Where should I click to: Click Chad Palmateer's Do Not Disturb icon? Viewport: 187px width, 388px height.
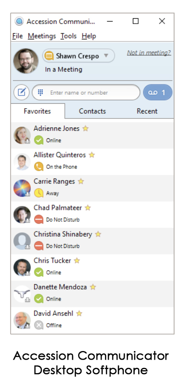click(39, 219)
